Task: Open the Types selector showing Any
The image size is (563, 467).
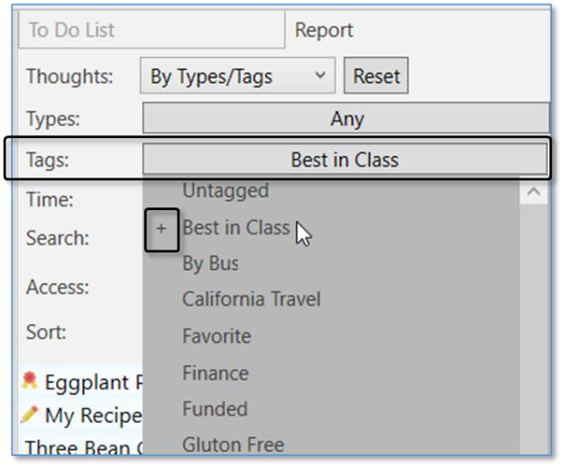Action: tap(346, 118)
